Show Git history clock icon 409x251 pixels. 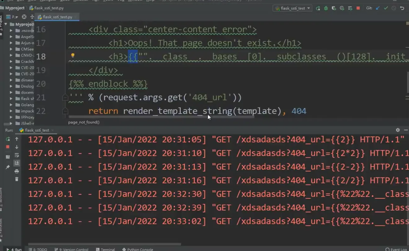[x=394, y=8]
